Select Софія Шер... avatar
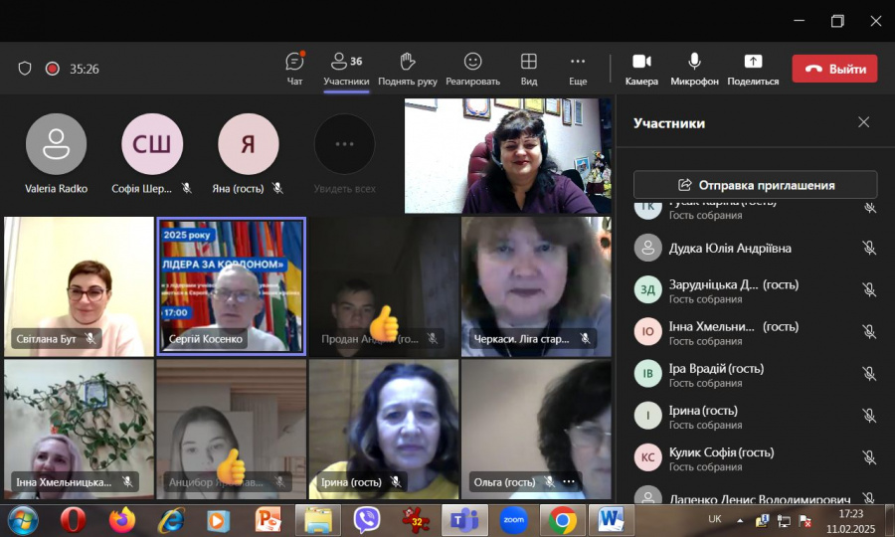 [152, 144]
